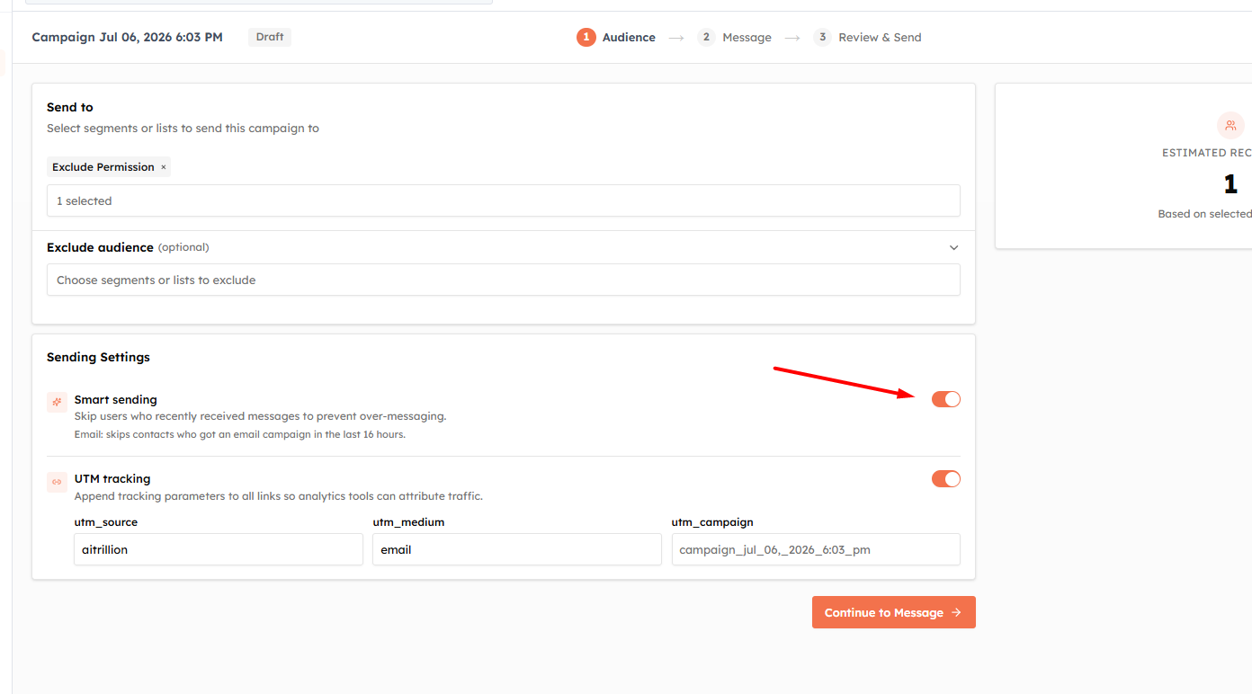Screen dimensions: 1252x694
Task: Open the '1 selected' segments dropdown
Action: [x=504, y=200]
